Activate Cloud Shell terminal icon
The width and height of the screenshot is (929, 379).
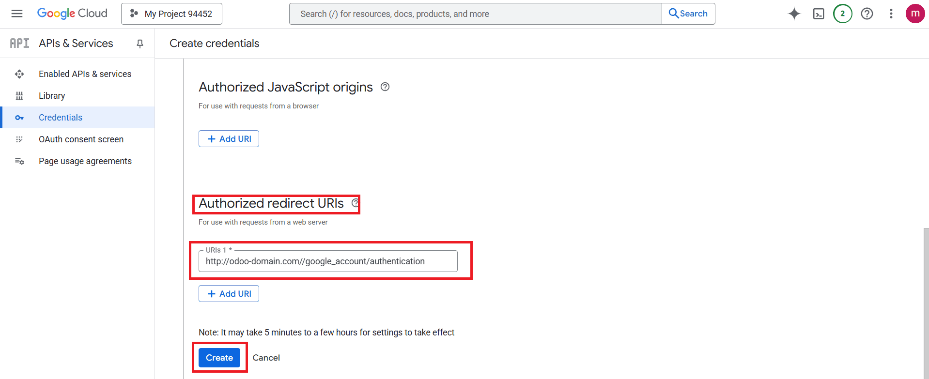pos(819,14)
